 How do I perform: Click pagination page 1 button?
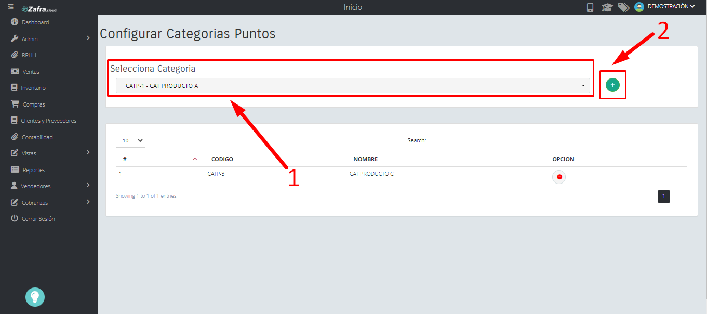click(664, 196)
